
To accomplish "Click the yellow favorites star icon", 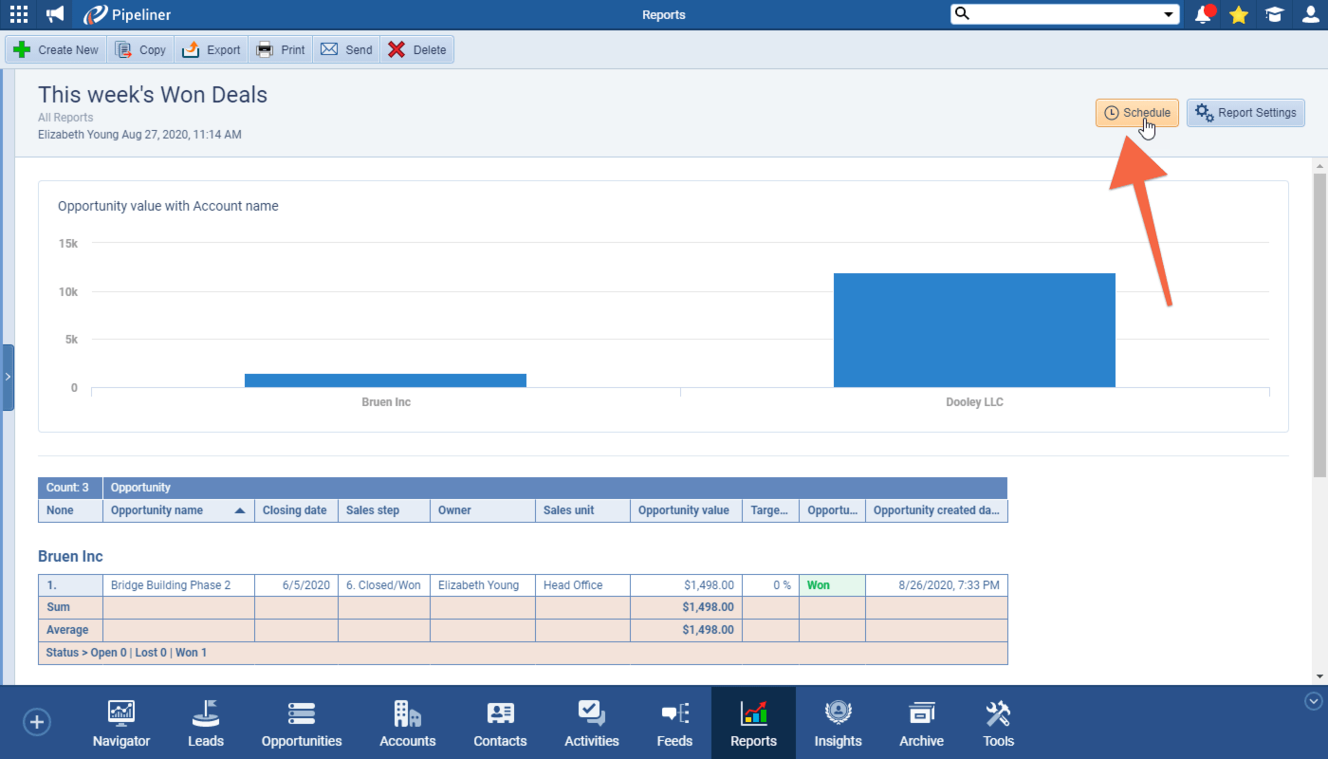I will 1238,14.
